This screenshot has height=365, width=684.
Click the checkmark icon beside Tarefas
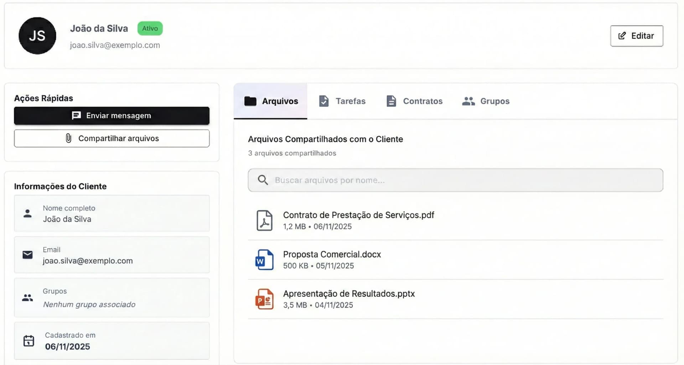[323, 101]
